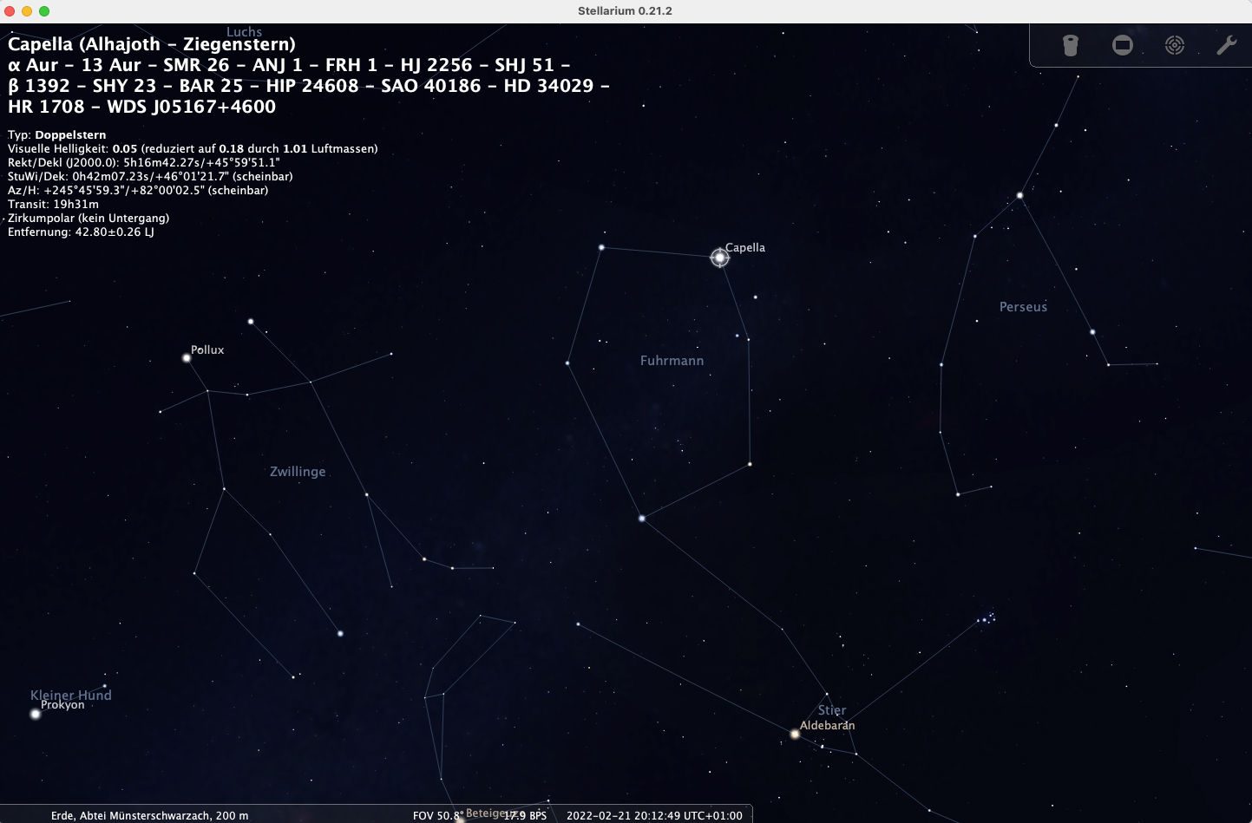Click the 'Typ: Doppelstern' info line
1252x823 pixels.
tap(57, 134)
